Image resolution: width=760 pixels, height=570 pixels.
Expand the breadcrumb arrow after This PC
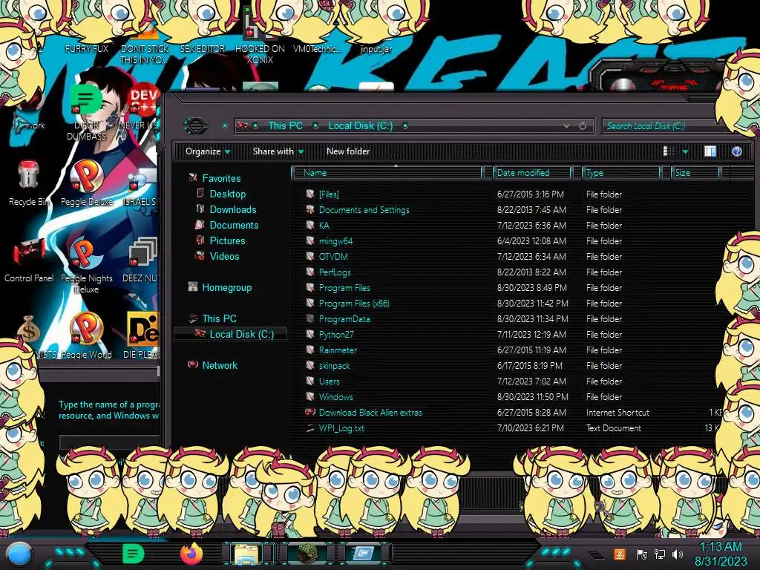click(x=315, y=126)
